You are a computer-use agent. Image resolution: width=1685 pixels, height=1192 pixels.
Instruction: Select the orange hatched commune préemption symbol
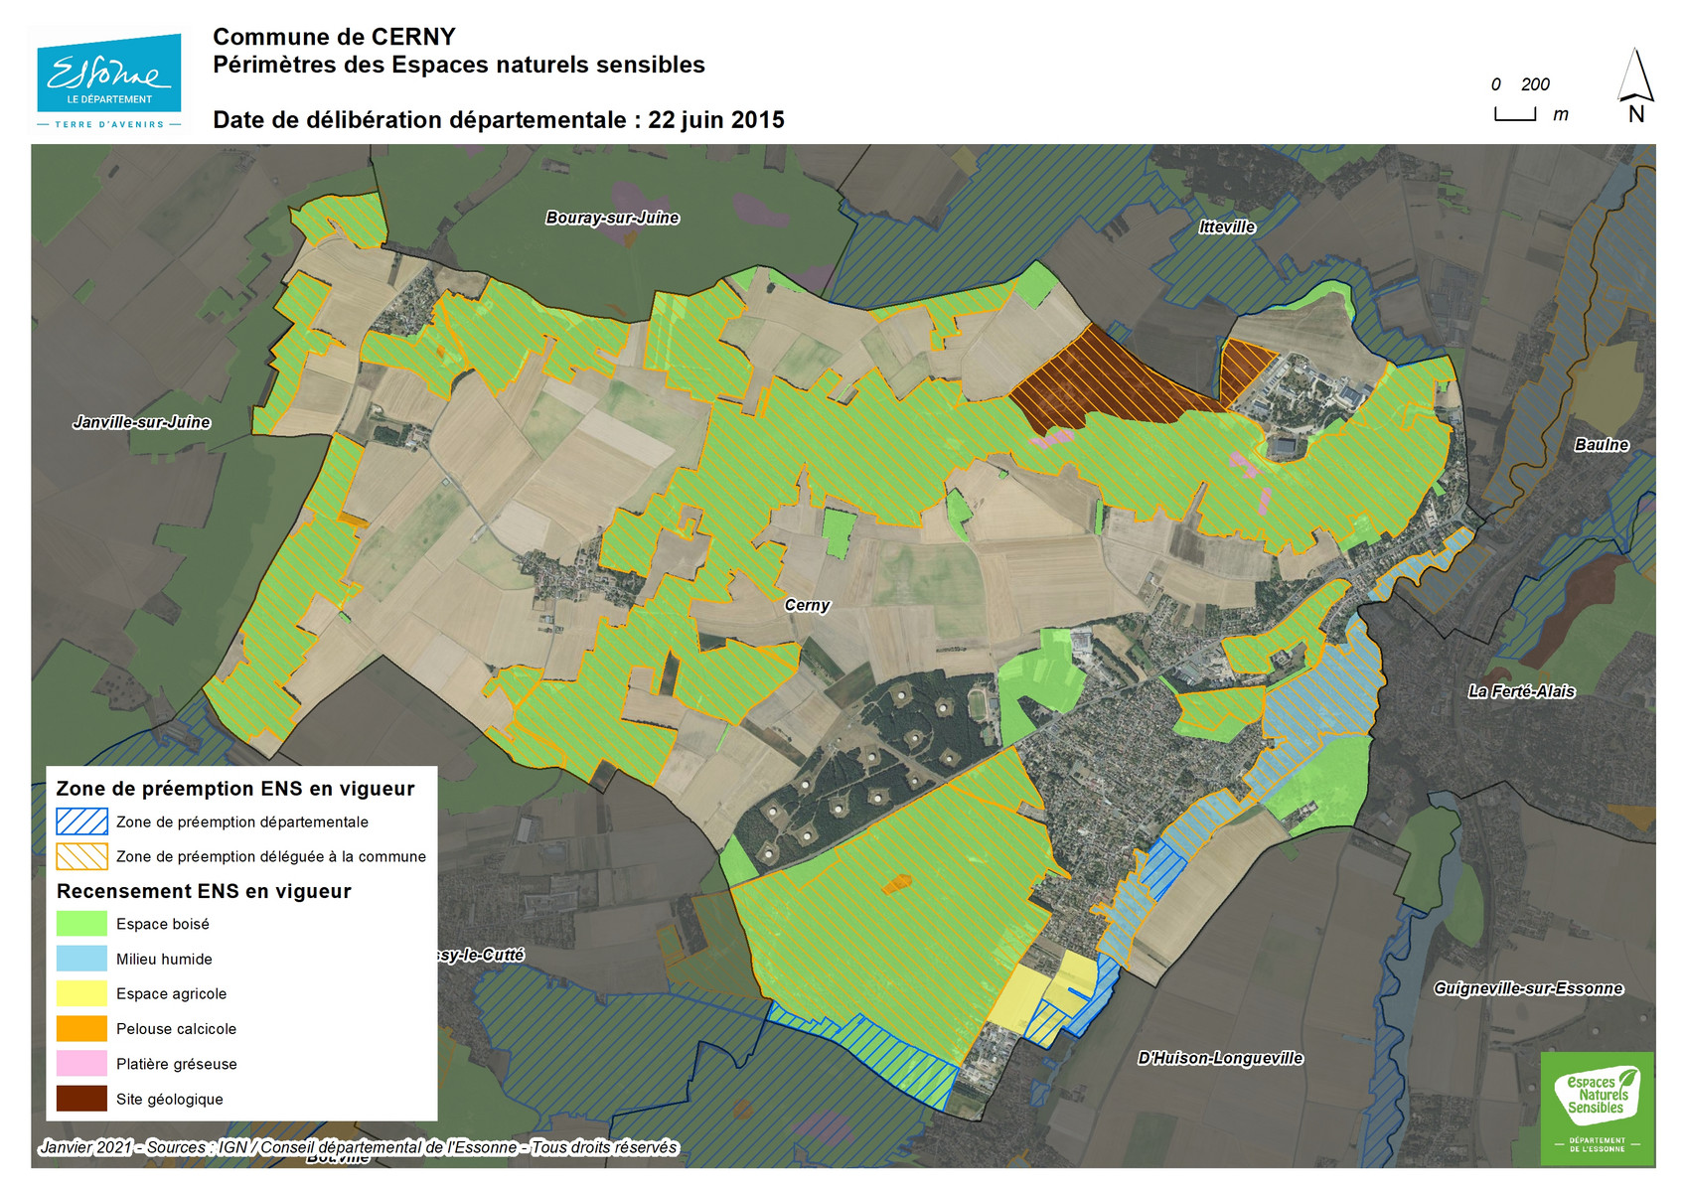81,856
